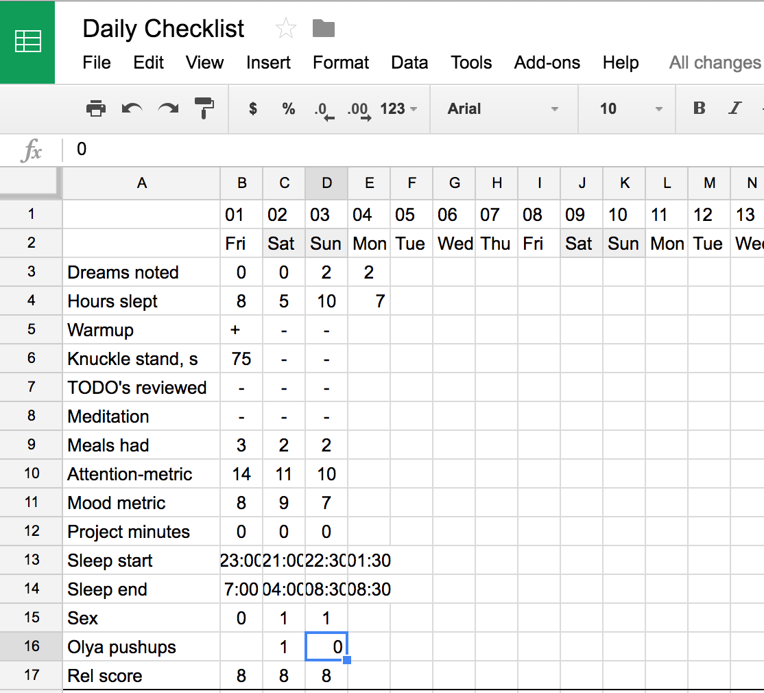Expand the font size 10 dropdown

click(631, 108)
